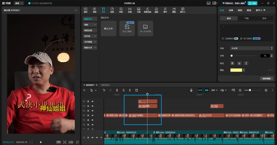The width and height of the screenshot is (277, 145).
Task: Click the zoom-in magnifier on timeline toolbar
Action: [x=266, y=90]
